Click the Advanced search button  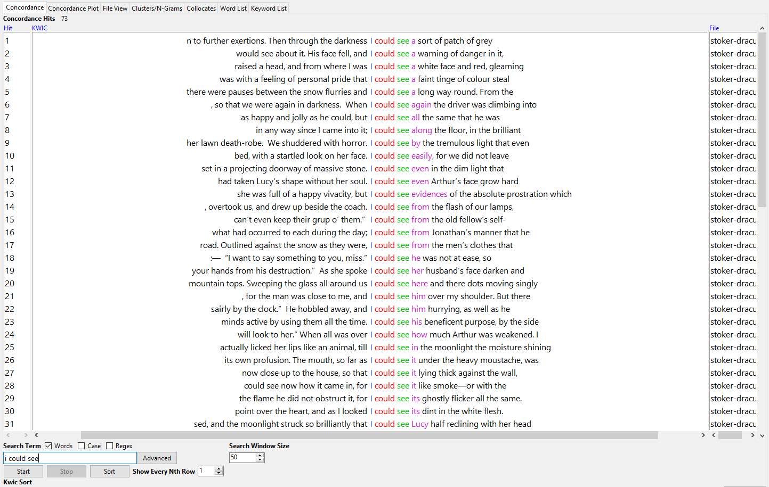[157, 458]
